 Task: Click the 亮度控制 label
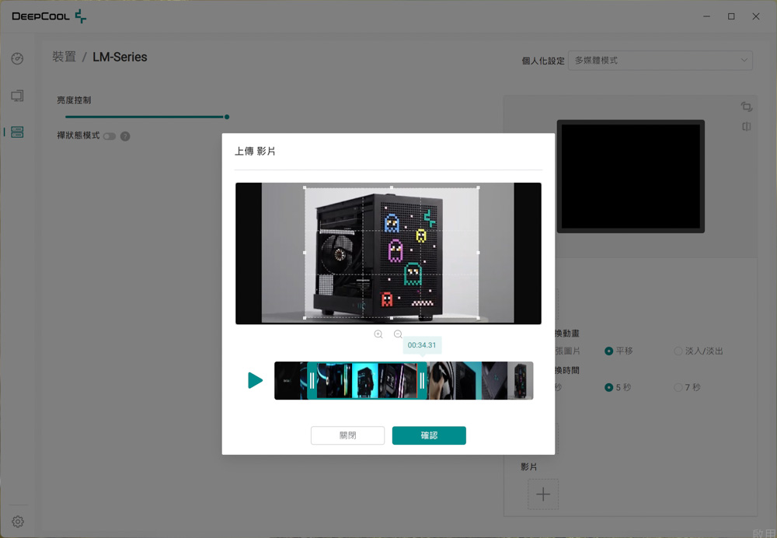click(x=74, y=100)
